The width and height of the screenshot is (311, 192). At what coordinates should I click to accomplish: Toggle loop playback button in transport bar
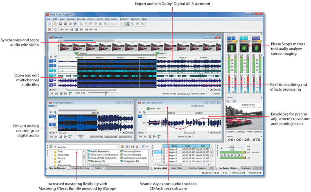[x=55, y=29]
